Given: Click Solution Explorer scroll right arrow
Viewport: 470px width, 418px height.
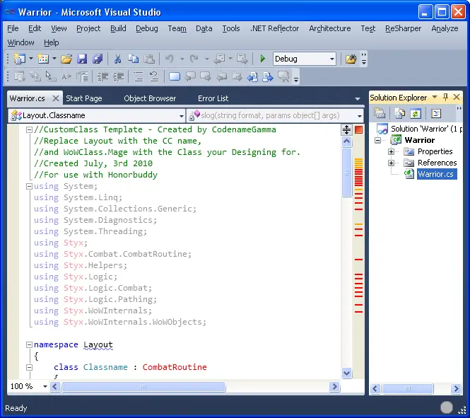Looking at the screenshot, I should tap(456, 389).
